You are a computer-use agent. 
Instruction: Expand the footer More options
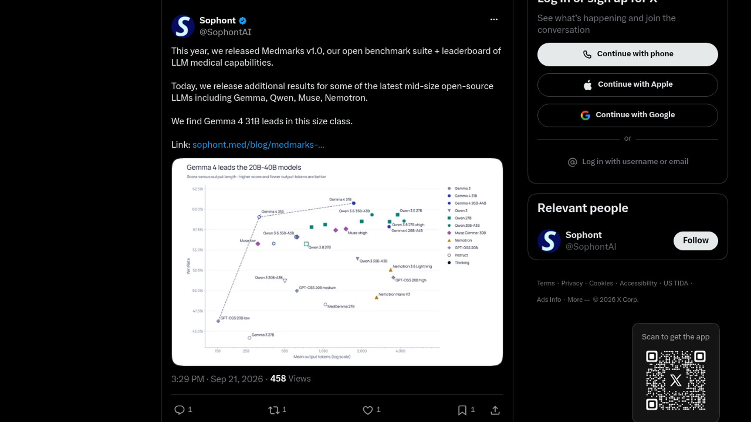pos(578,300)
